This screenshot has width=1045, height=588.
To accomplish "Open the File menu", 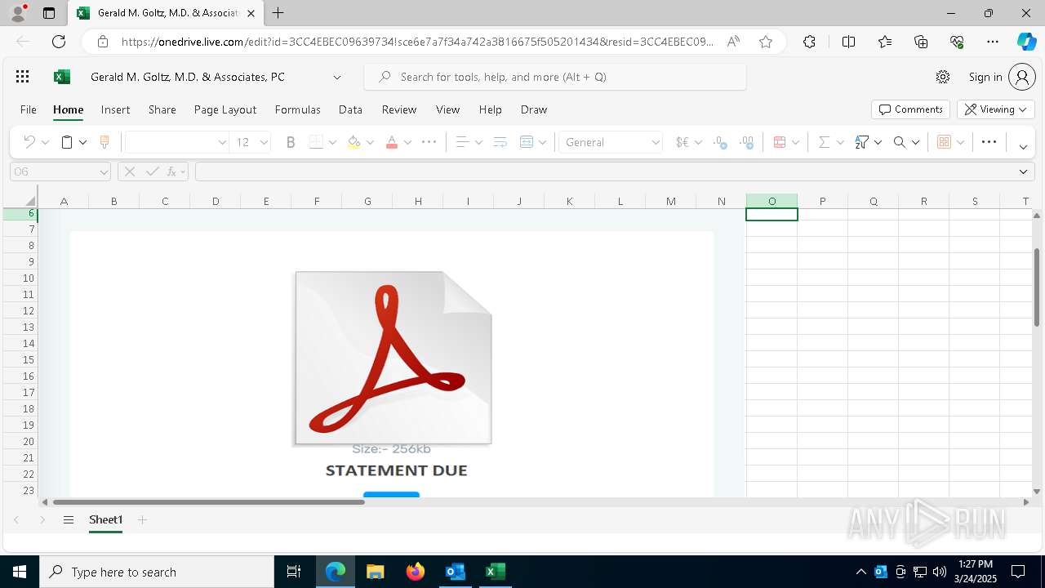I will [x=28, y=109].
